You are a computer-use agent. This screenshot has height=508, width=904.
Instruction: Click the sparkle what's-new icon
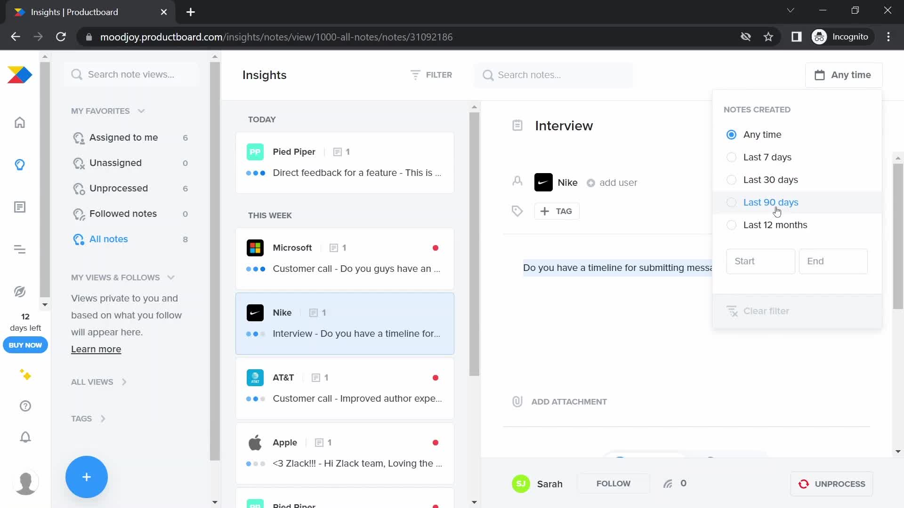click(x=25, y=375)
